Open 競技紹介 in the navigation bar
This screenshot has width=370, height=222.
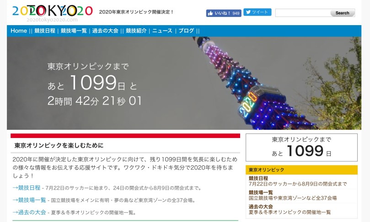click(136, 31)
